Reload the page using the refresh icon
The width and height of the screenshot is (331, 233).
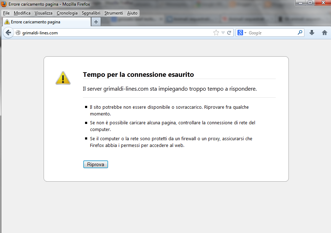(x=229, y=33)
